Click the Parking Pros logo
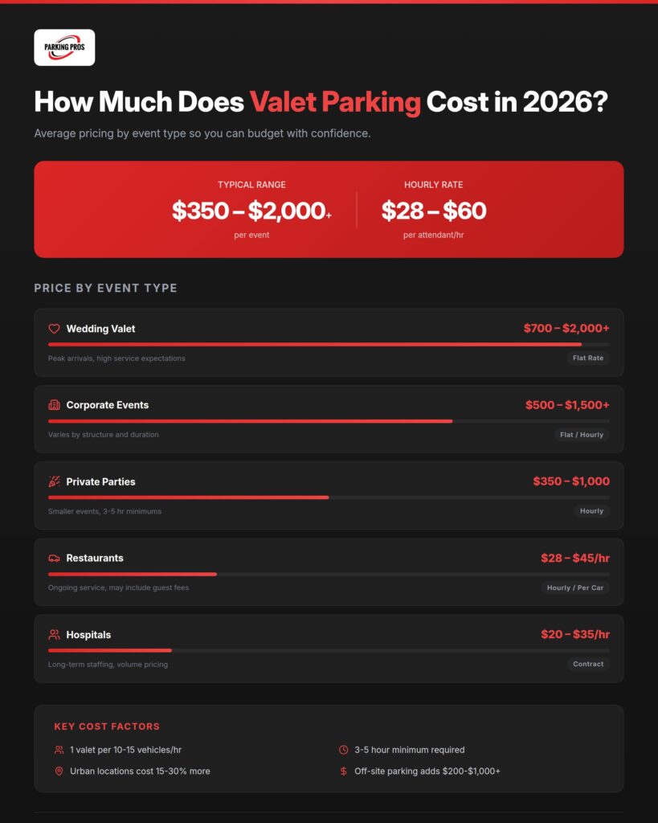Image resolution: width=658 pixels, height=823 pixels. coord(64,47)
